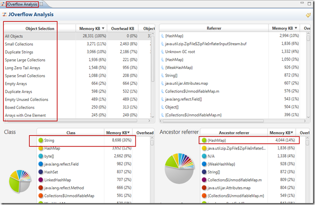Click the Referrer column header
The image size is (315, 205).
(214, 28)
